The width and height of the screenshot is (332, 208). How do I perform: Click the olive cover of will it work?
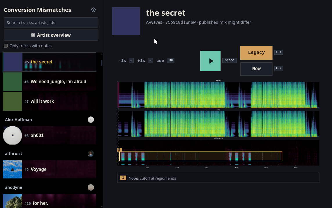pyautogui.click(x=12, y=101)
